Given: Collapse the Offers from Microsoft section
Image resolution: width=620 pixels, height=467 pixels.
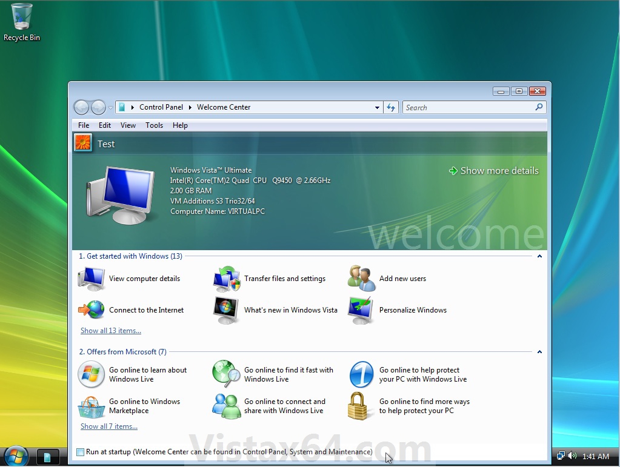Looking at the screenshot, I should coord(539,352).
